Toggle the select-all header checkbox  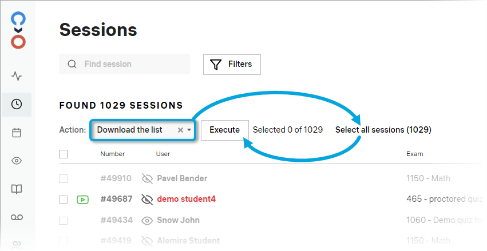click(64, 154)
